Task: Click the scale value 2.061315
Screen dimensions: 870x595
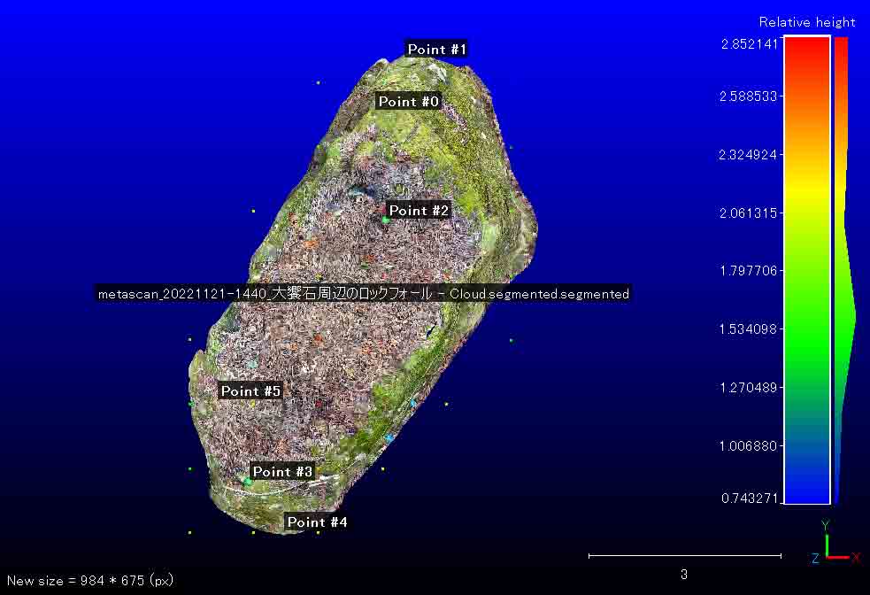Action: (749, 212)
